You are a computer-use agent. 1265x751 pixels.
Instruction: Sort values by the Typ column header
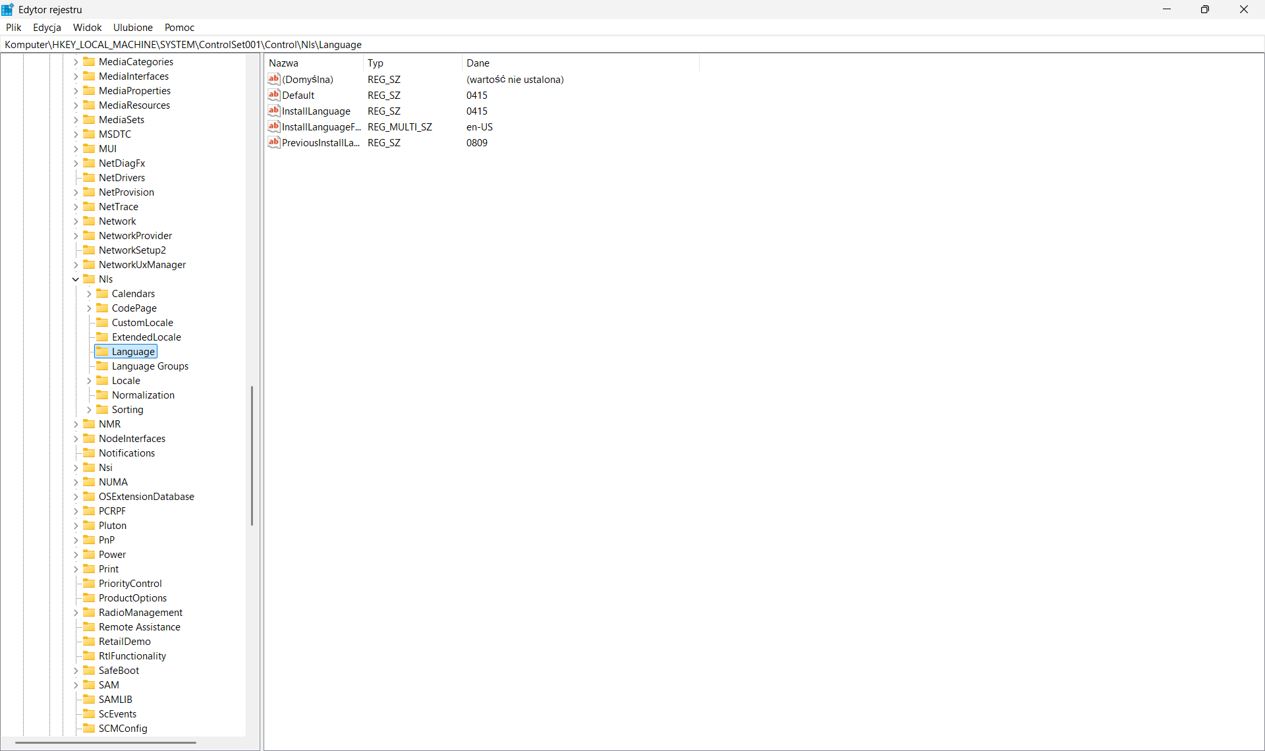tap(412, 63)
